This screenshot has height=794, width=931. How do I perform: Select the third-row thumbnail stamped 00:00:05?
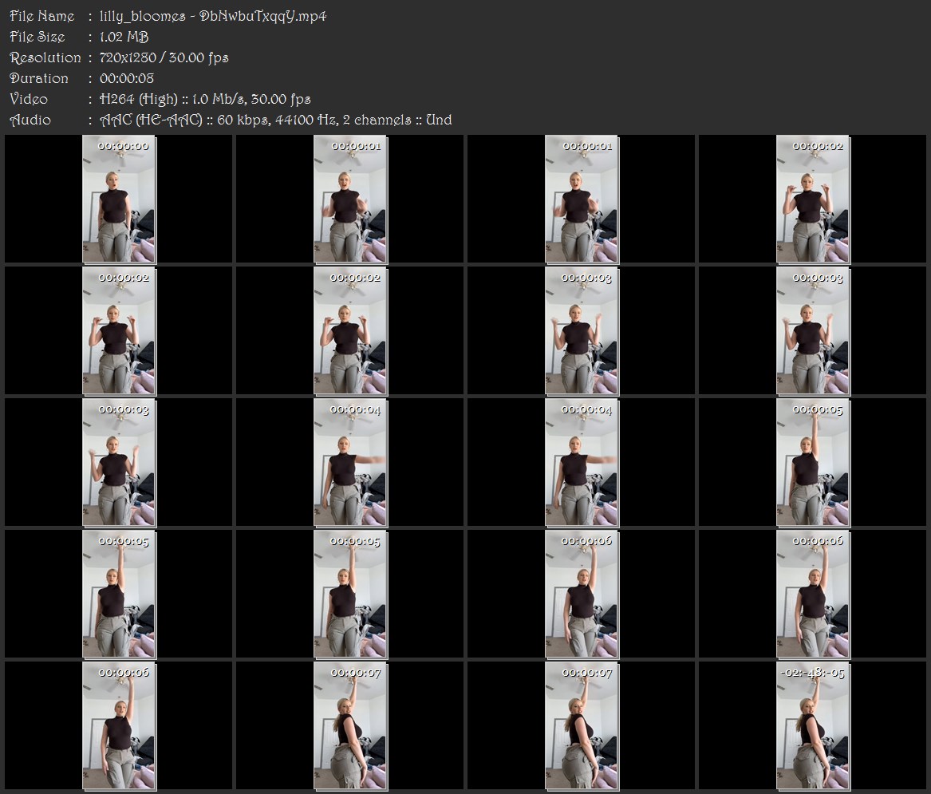point(813,463)
